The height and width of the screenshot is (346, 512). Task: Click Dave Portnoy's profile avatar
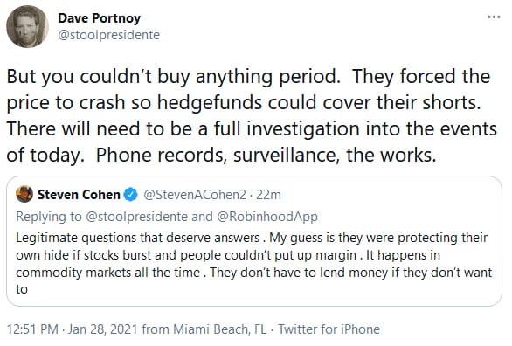tap(27, 26)
